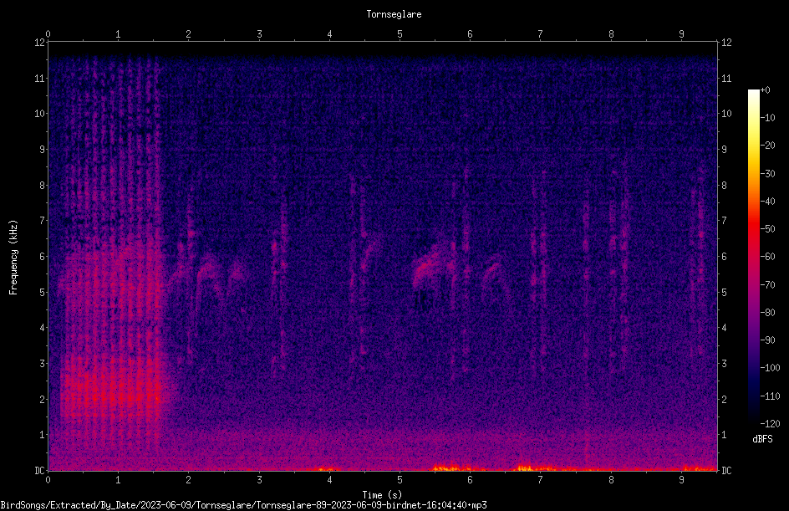Click the yellow low-frequency noise near 7 seconds
The image size is (789, 511).
click(x=526, y=468)
